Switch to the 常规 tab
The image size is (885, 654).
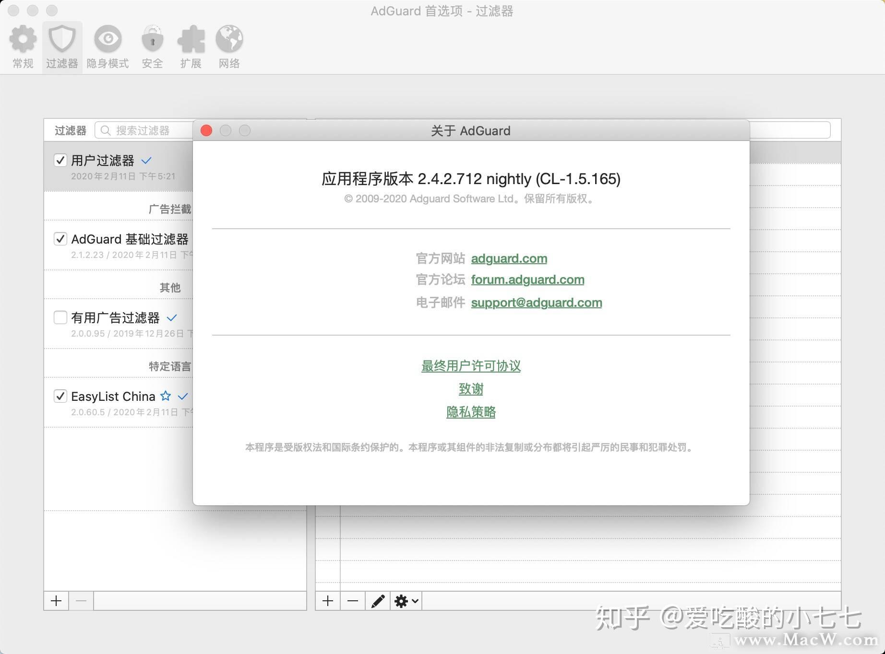point(22,46)
